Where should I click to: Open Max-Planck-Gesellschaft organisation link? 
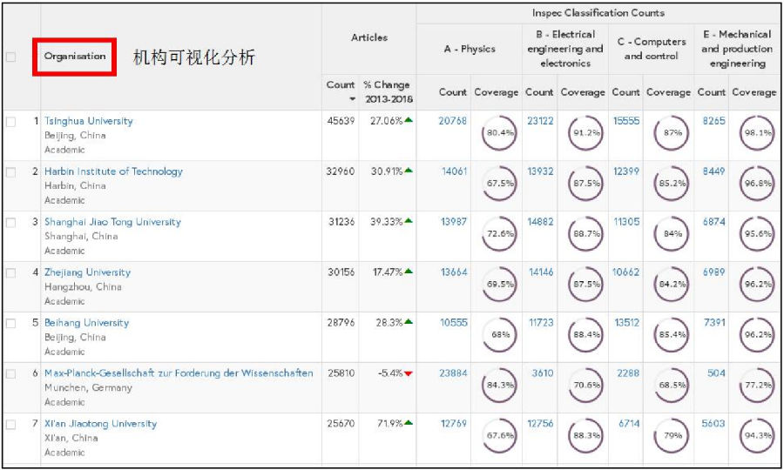(178, 373)
